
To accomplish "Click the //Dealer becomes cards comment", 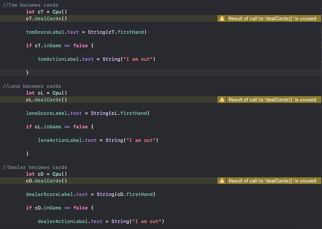I will (35, 167).
